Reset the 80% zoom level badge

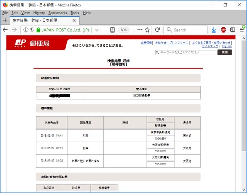[x=124, y=30]
